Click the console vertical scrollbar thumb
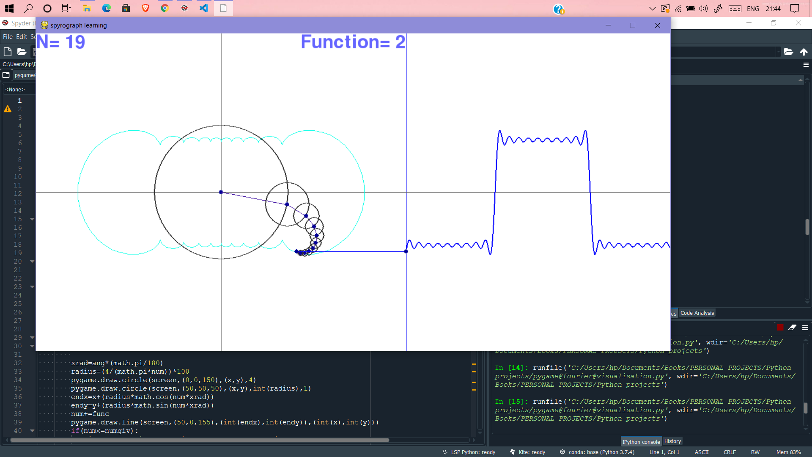 tap(806, 408)
